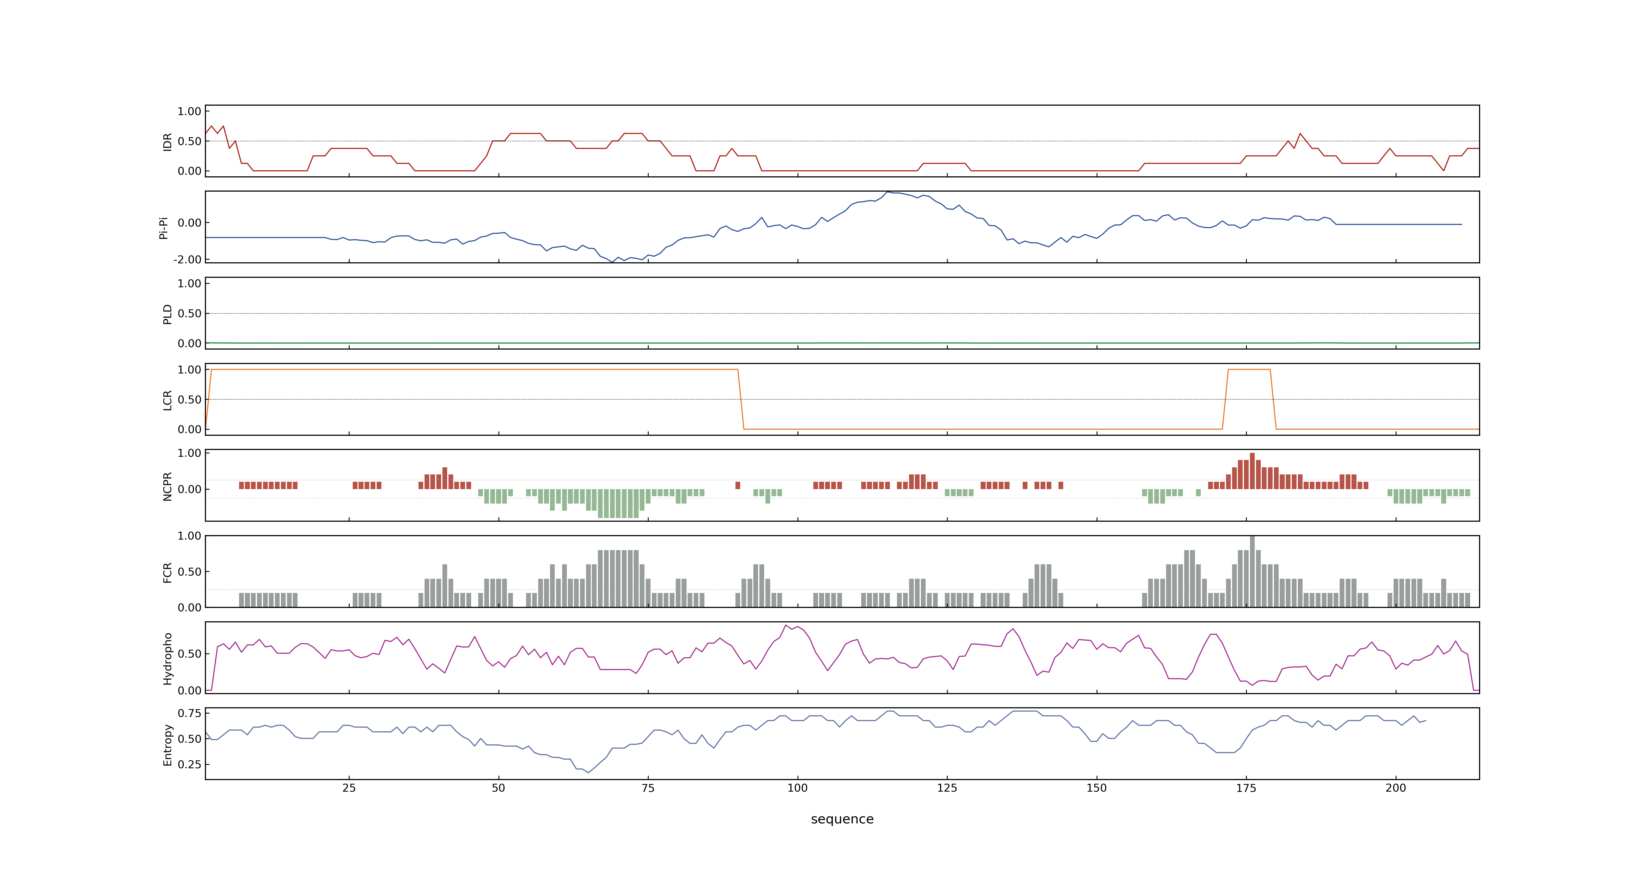Select the x-axis tick label "50"
The width and height of the screenshot is (1644, 876).
[x=498, y=787]
